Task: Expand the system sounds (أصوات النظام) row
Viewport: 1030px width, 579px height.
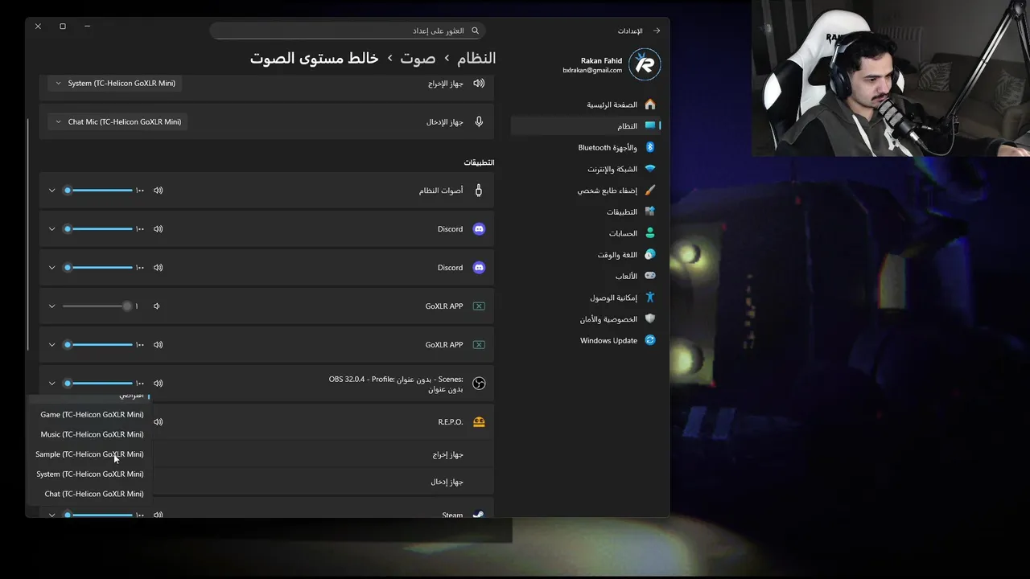Action: [51, 191]
